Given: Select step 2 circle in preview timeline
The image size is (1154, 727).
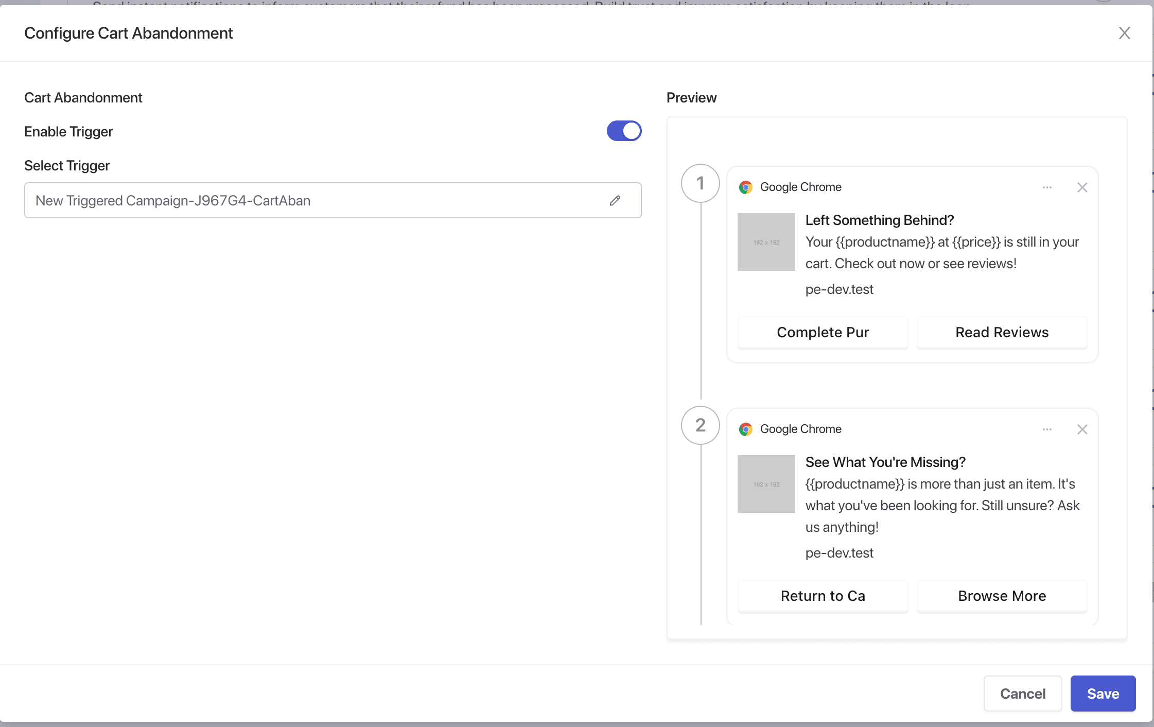Looking at the screenshot, I should tap(700, 425).
